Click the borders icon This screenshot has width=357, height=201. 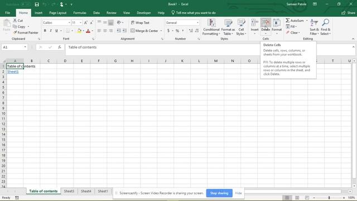pos(68,31)
